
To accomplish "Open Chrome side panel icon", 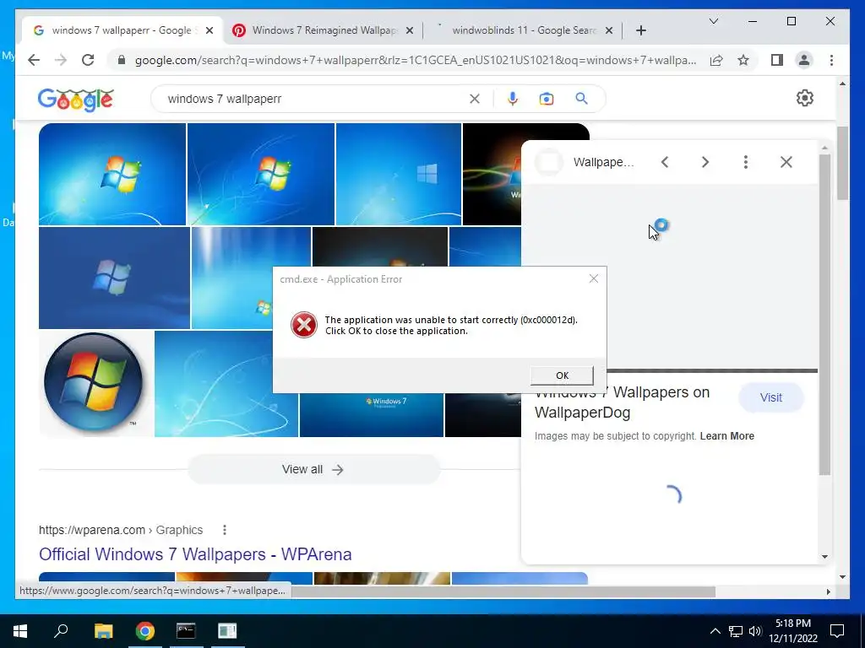I will click(x=777, y=60).
